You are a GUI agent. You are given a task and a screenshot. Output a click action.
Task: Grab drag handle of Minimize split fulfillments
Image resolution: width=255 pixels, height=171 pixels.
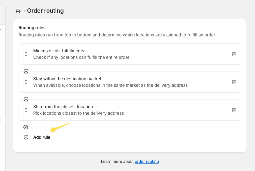(x=26, y=54)
